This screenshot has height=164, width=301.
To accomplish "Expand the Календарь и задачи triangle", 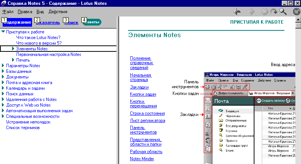I will pyautogui.click(x=3, y=88).
